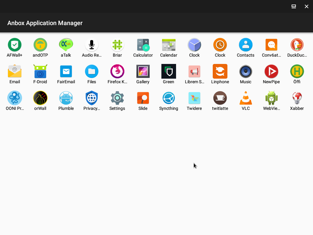This screenshot has height=235, width=313.
Task: Open the F-Droid app store
Action: coord(40,72)
